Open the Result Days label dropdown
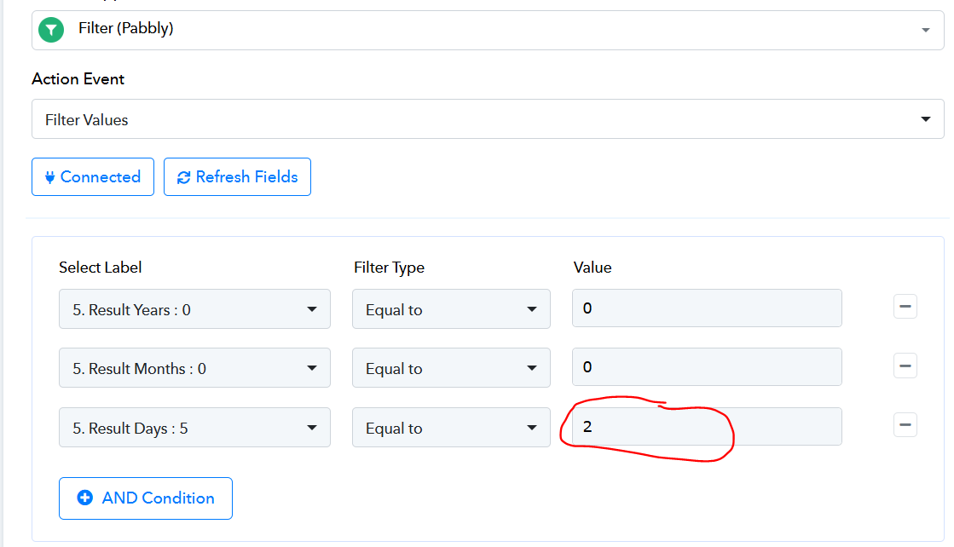 tap(194, 428)
